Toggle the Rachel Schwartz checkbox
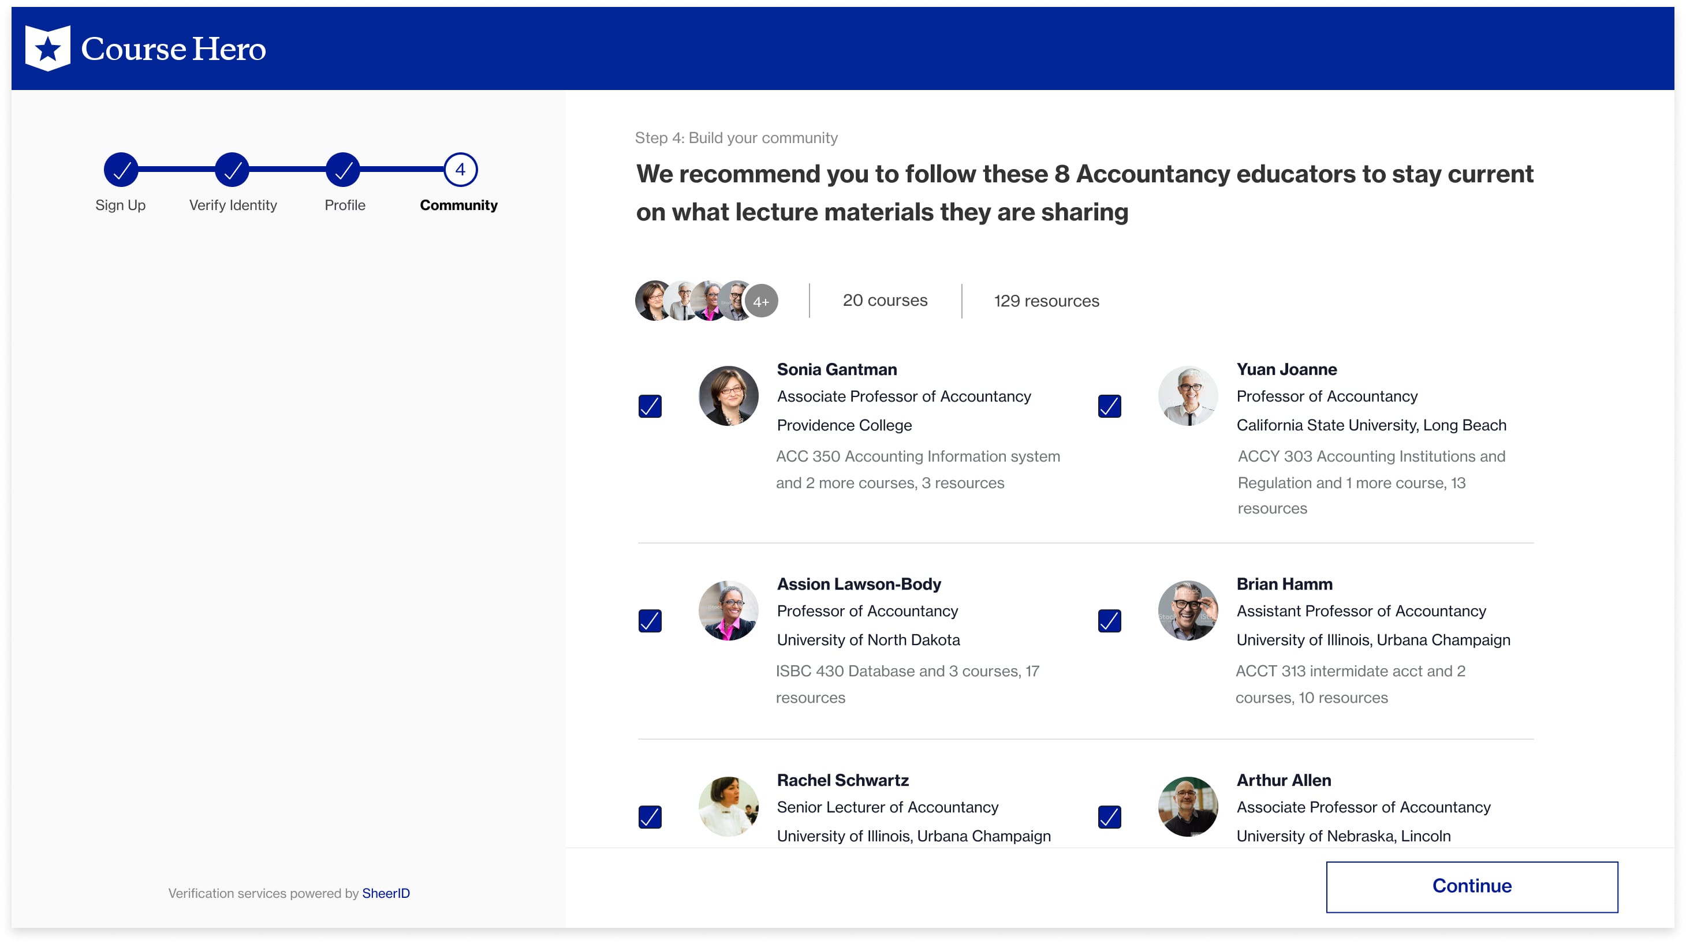 coord(650,817)
